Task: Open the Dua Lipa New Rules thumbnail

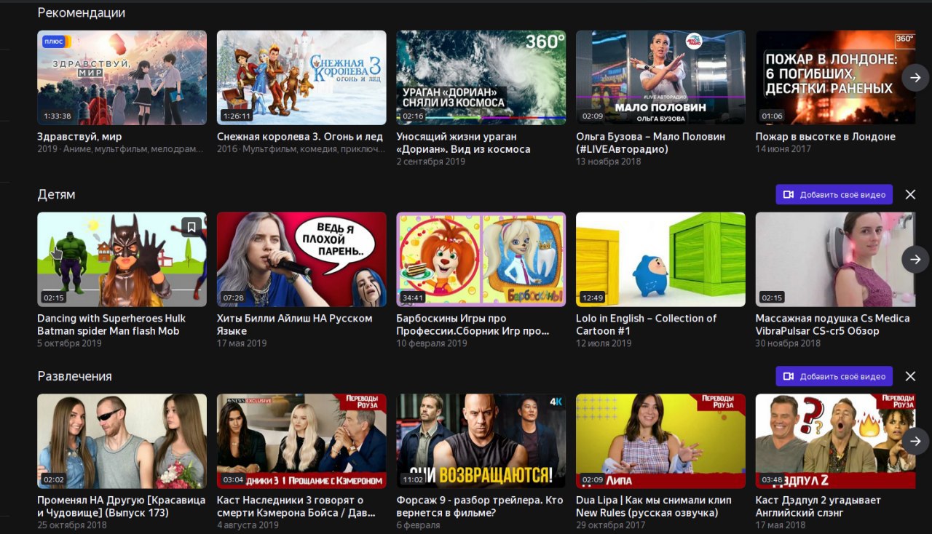Action: pos(660,441)
